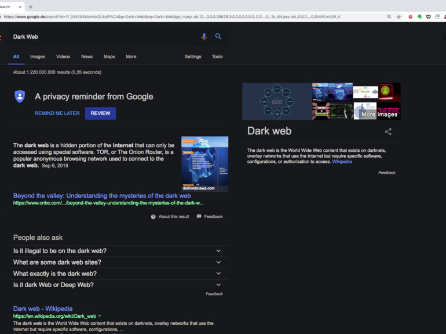Expand 'Is it illegal to be on the dark web?'

tap(118, 251)
